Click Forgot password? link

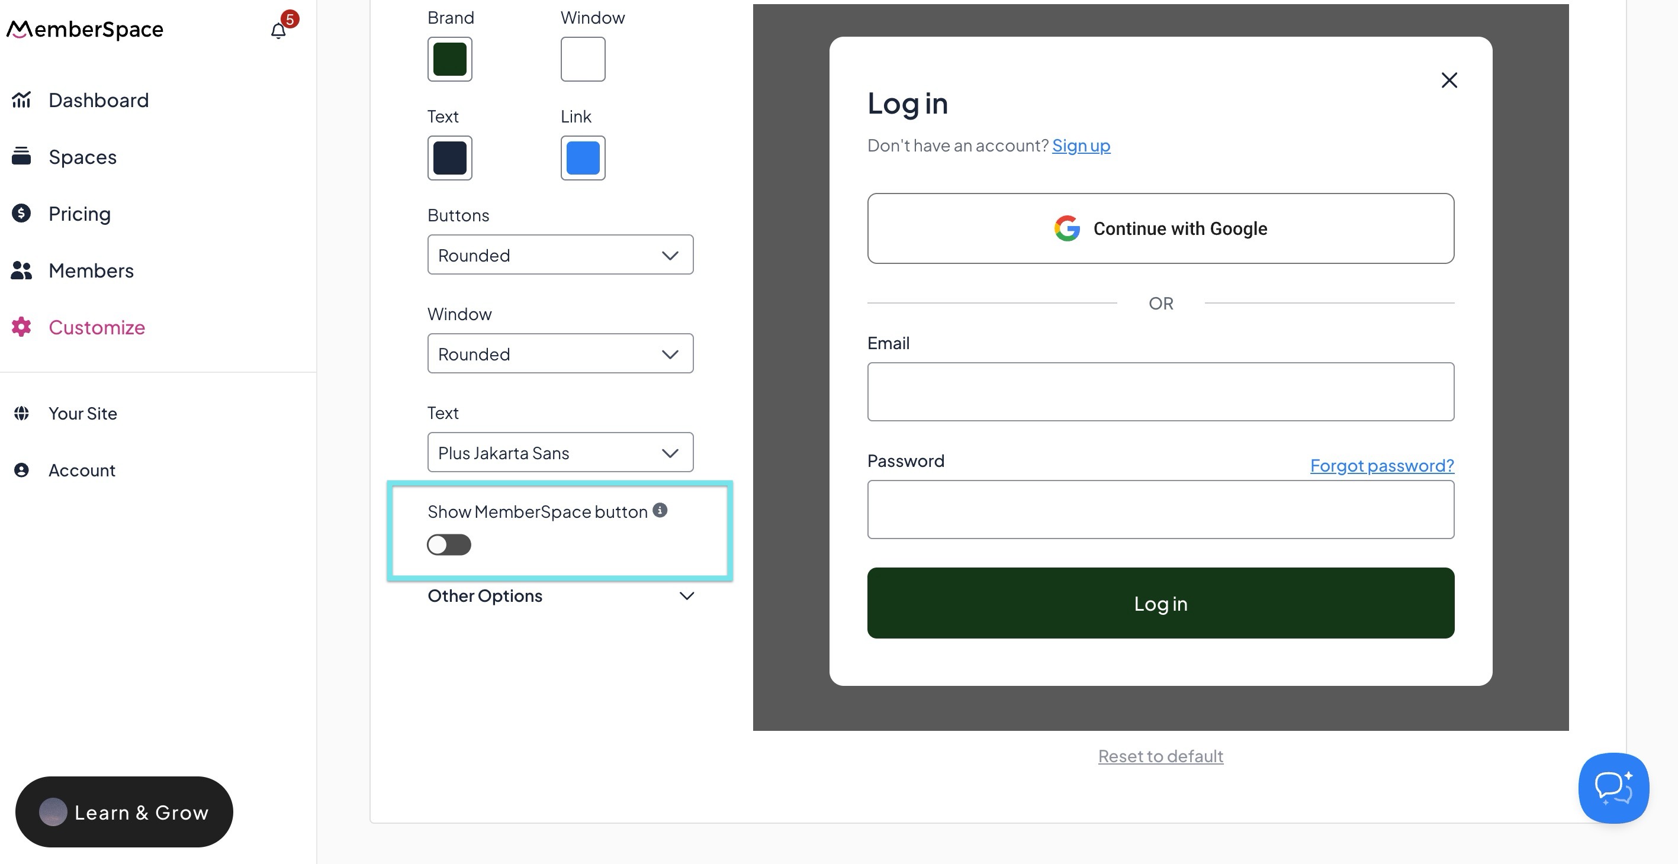click(x=1381, y=465)
